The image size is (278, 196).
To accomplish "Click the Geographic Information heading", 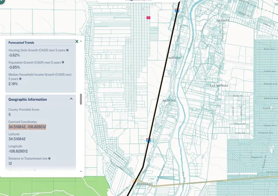I will pyautogui.click(x=28, y=99).
